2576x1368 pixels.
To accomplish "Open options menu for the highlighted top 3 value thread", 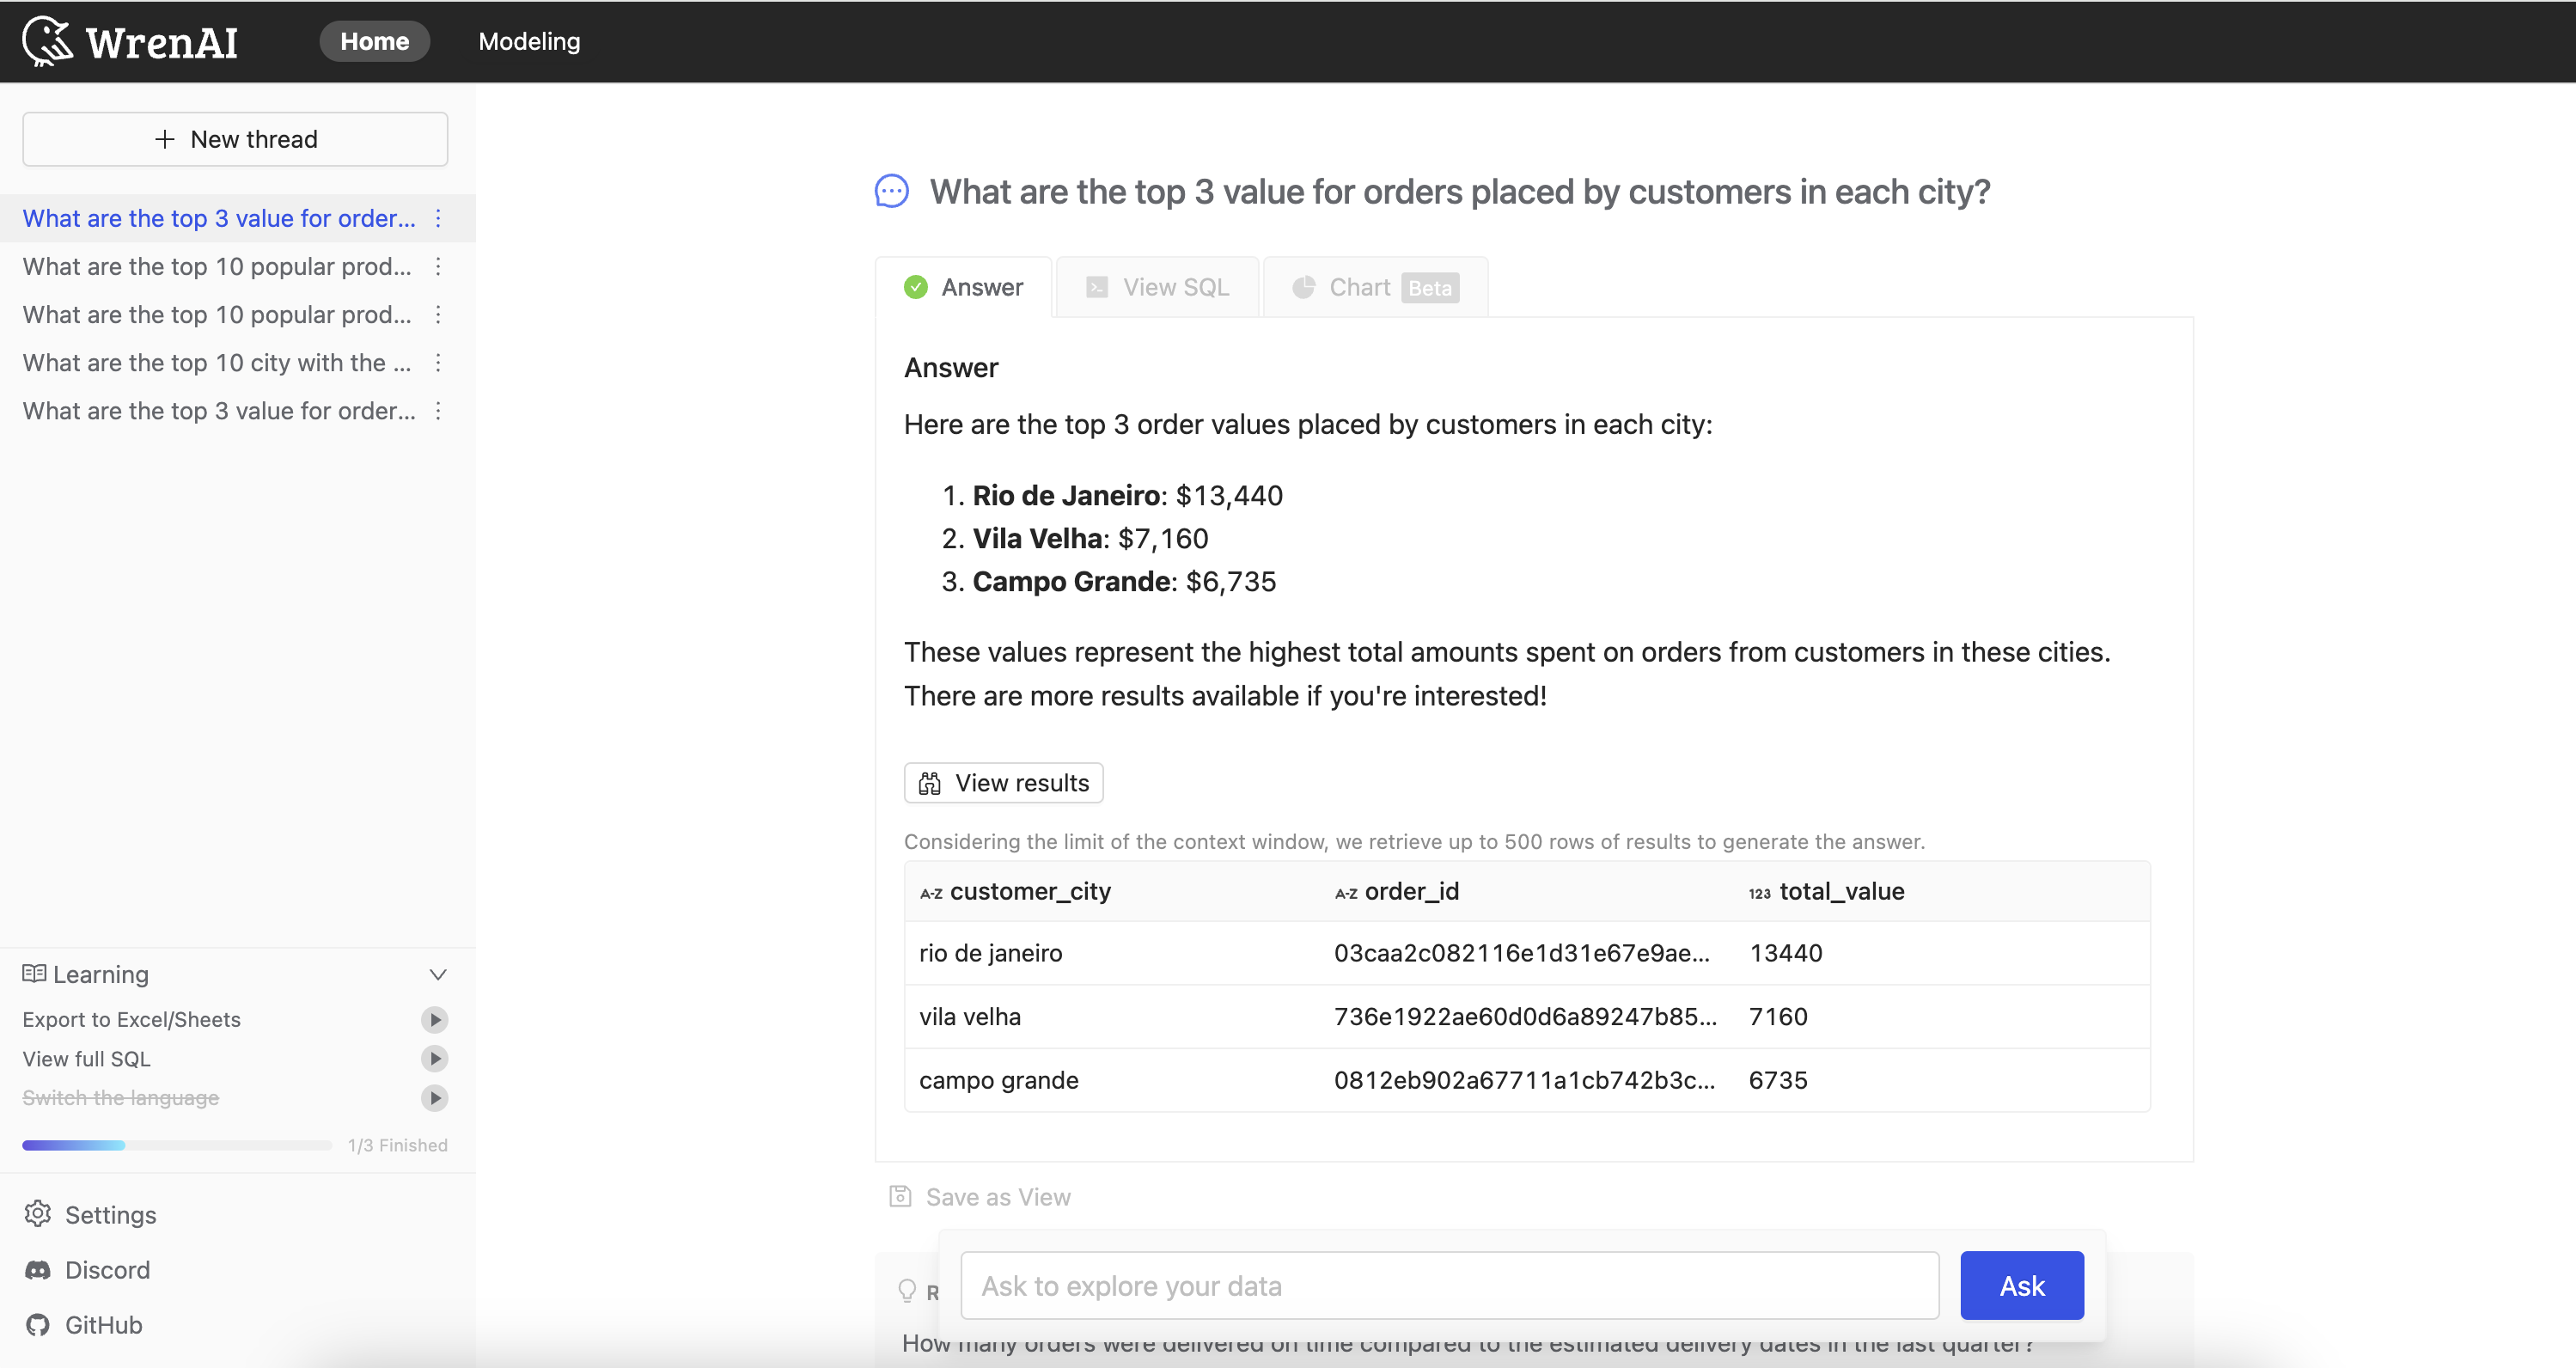I will (x=438, y=218).
